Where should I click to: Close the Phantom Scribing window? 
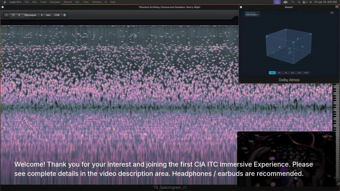tap(3, 7)
